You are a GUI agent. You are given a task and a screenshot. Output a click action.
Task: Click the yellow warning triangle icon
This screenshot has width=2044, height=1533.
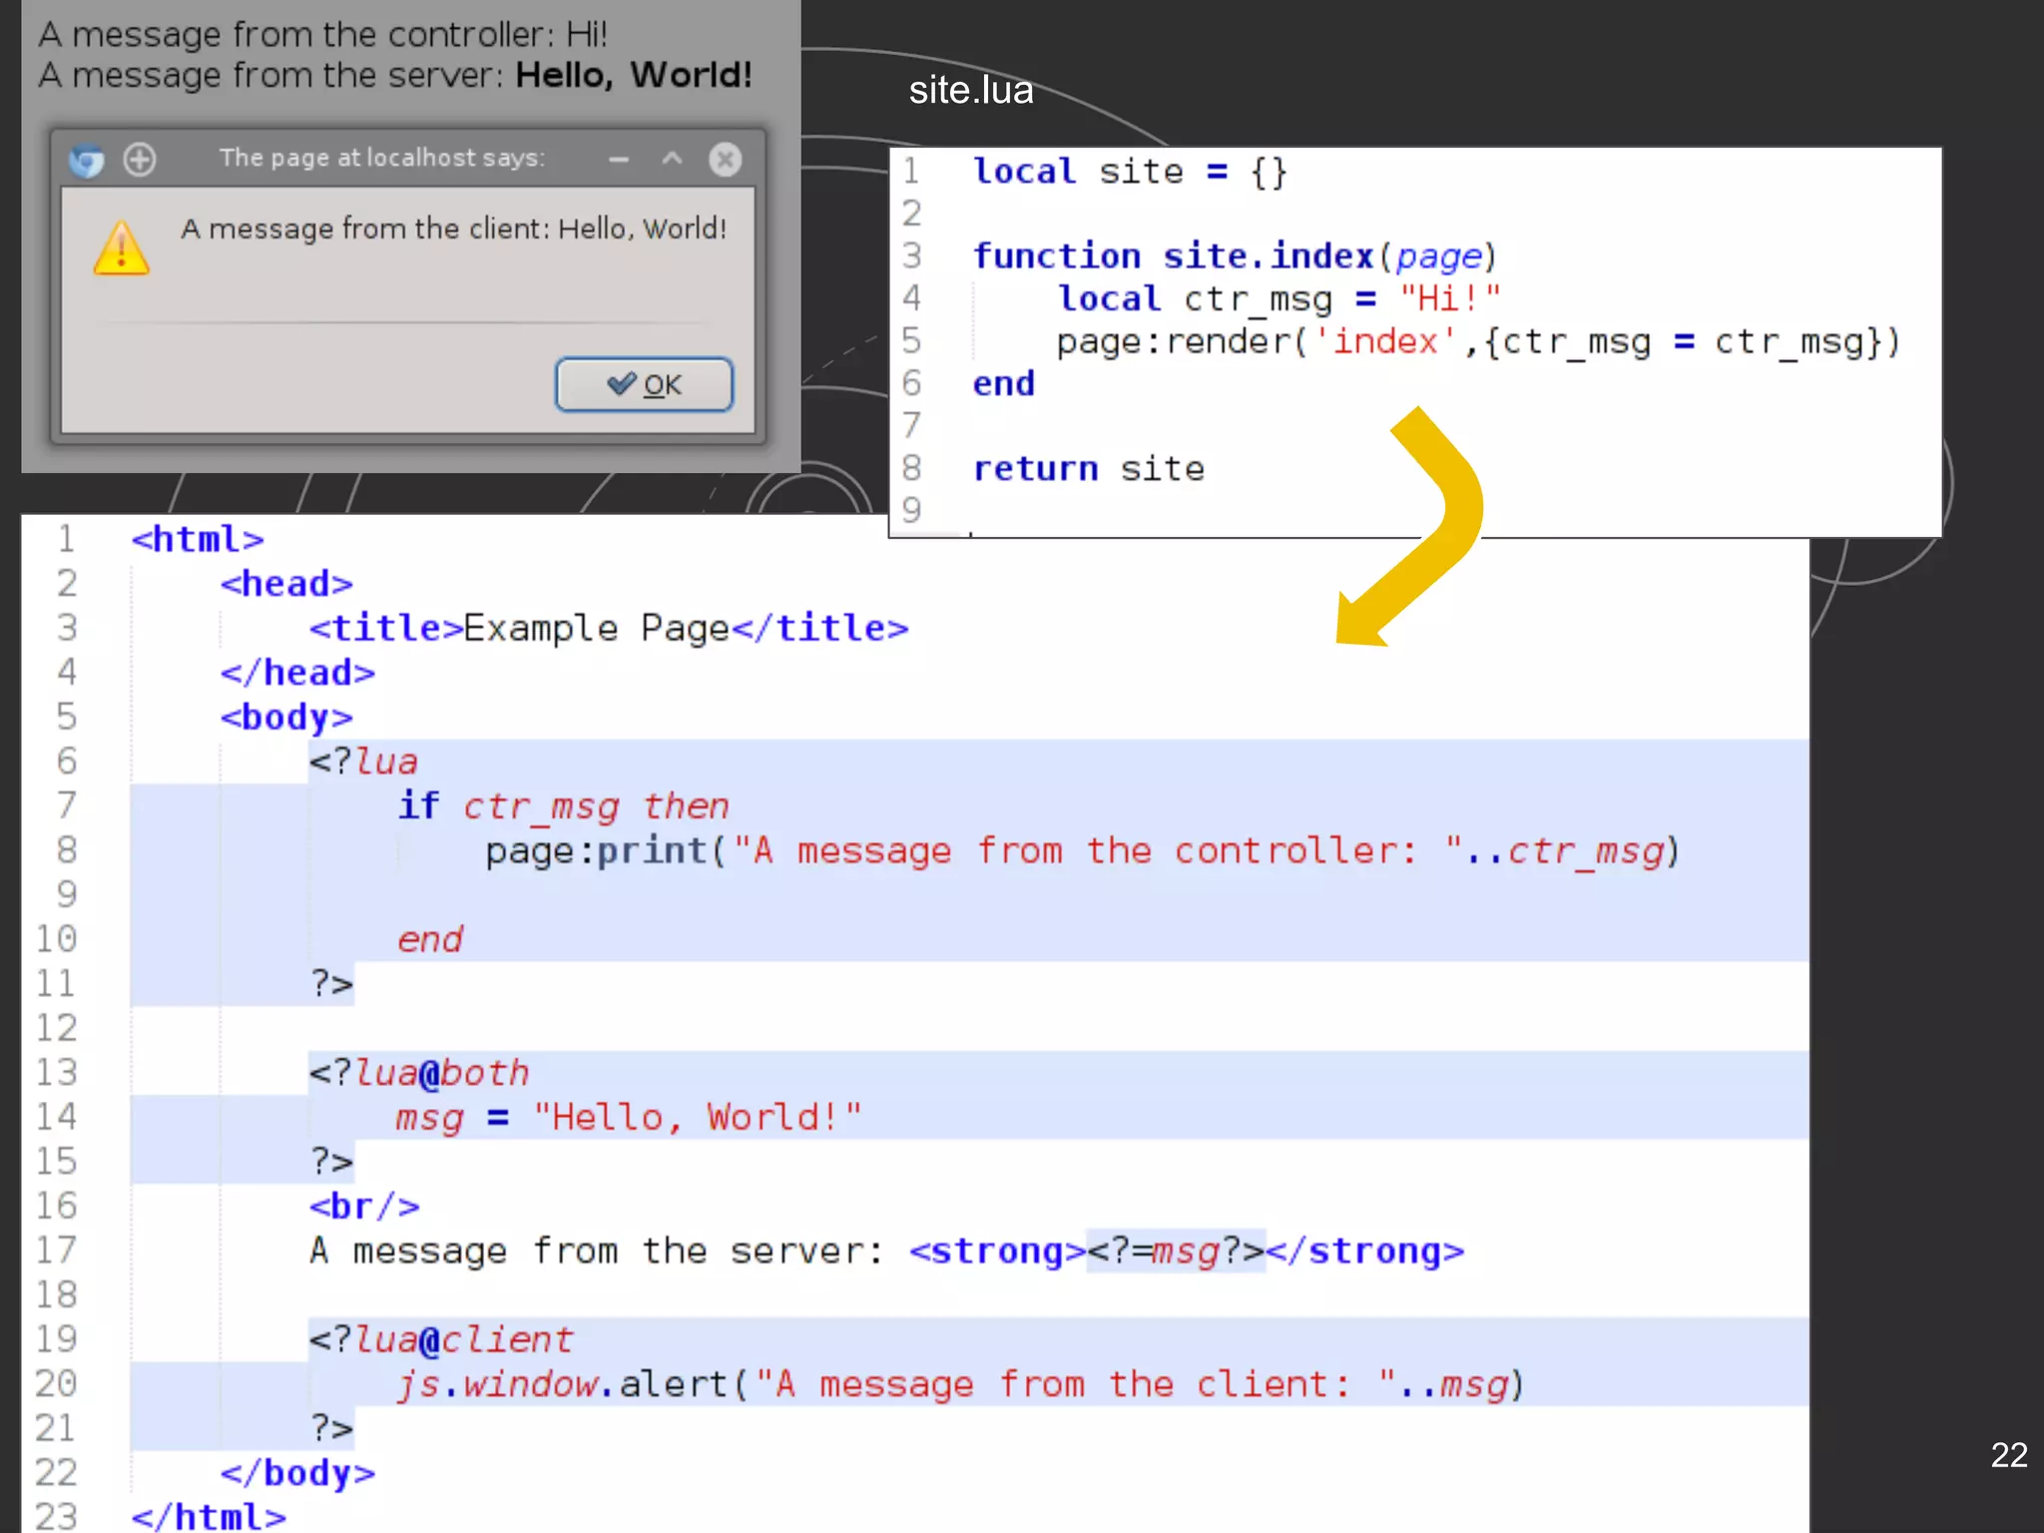click(122, 248)
